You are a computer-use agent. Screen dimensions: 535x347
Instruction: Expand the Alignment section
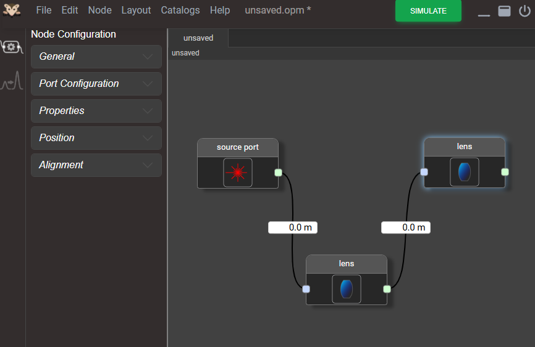click(x=96, y=165)
